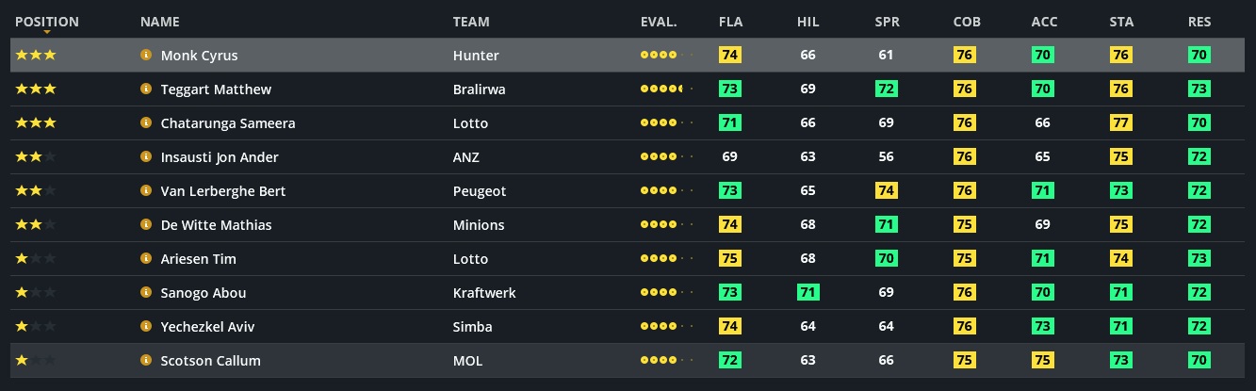Click info icon beside Monk Cyrus
The image size is (1256, 391).
(146, 56)
